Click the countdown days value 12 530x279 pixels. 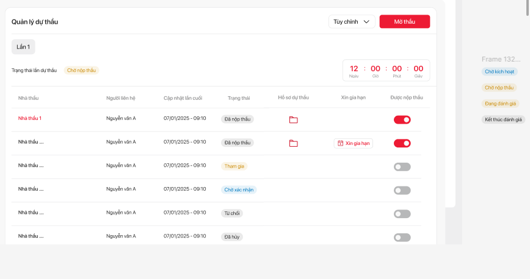click(354, 69)
